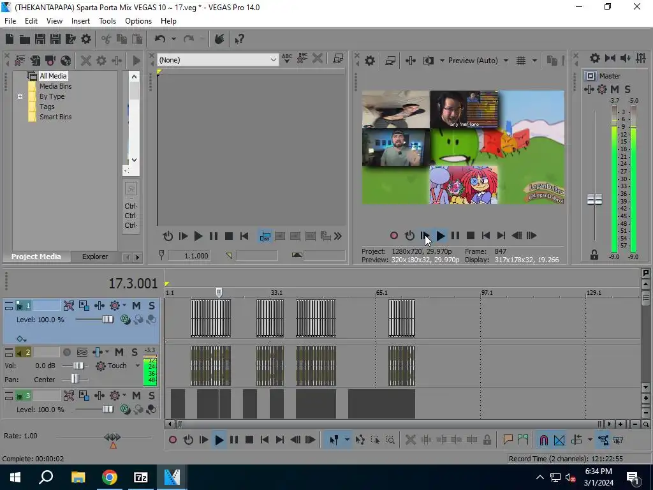653x490 pixels.
Task: Click the interactive tutorials hand icon
Action: [x=219, y=39]
